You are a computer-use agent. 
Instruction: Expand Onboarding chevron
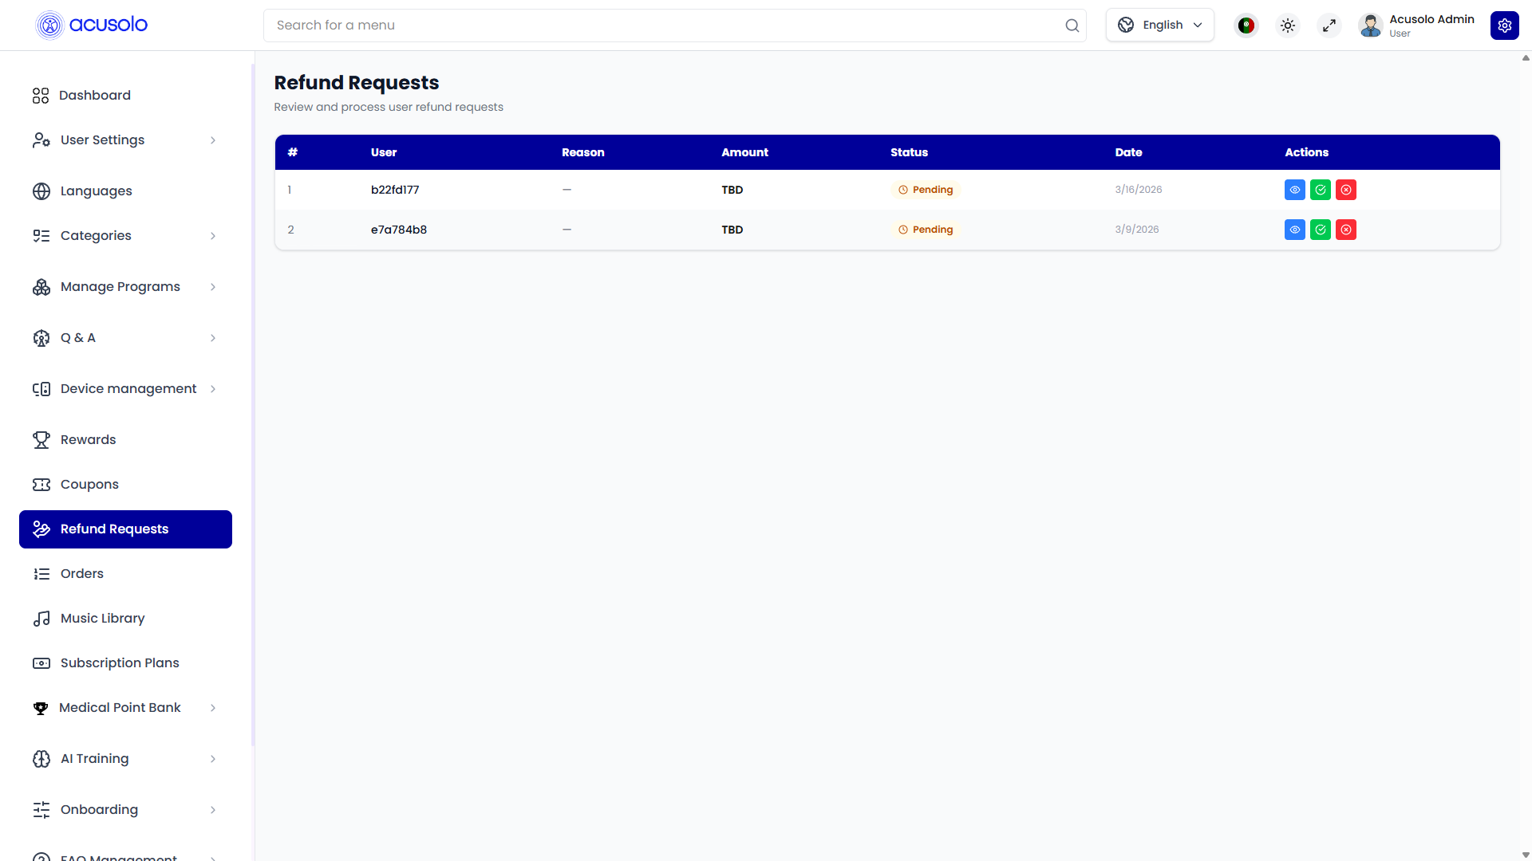213,810
